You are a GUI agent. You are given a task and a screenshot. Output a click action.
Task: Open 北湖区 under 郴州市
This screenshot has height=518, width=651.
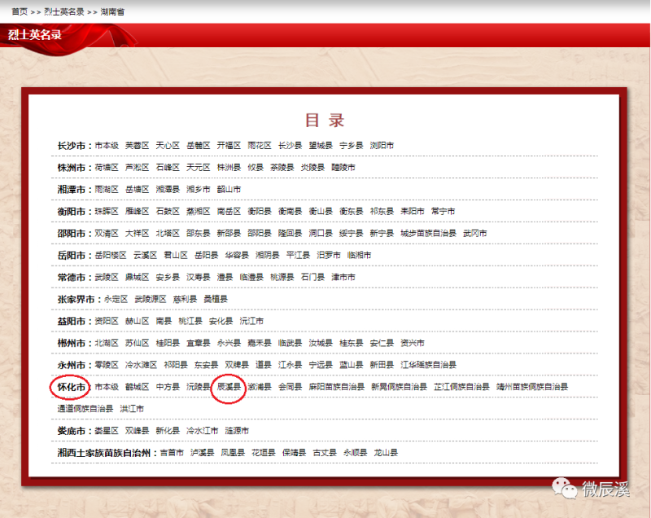click(x=107, y=343)
